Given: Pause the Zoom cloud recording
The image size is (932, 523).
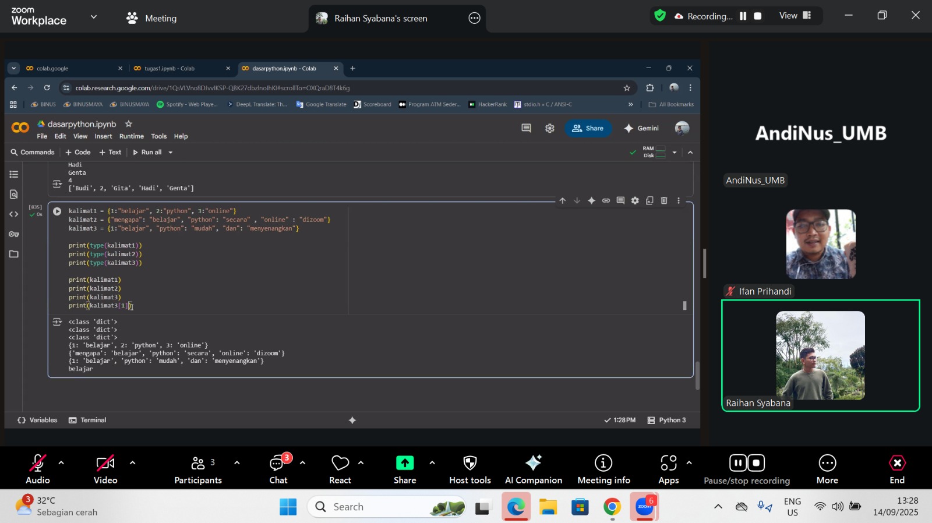Looking at the screenshot, I should click(743, 16).
